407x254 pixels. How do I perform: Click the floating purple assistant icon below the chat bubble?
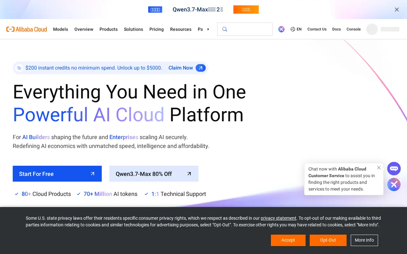(394, 184)
